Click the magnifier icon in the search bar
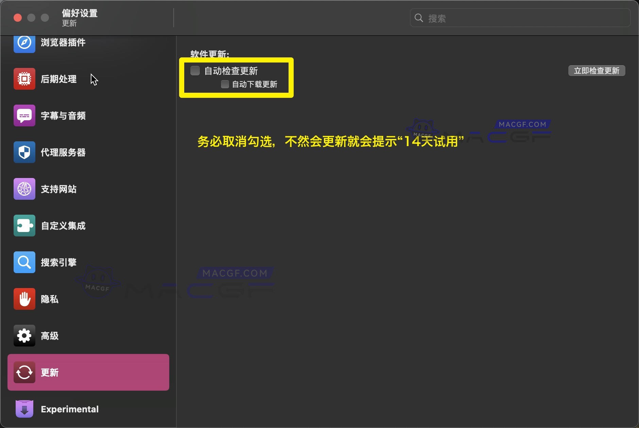 click(419, 17)
